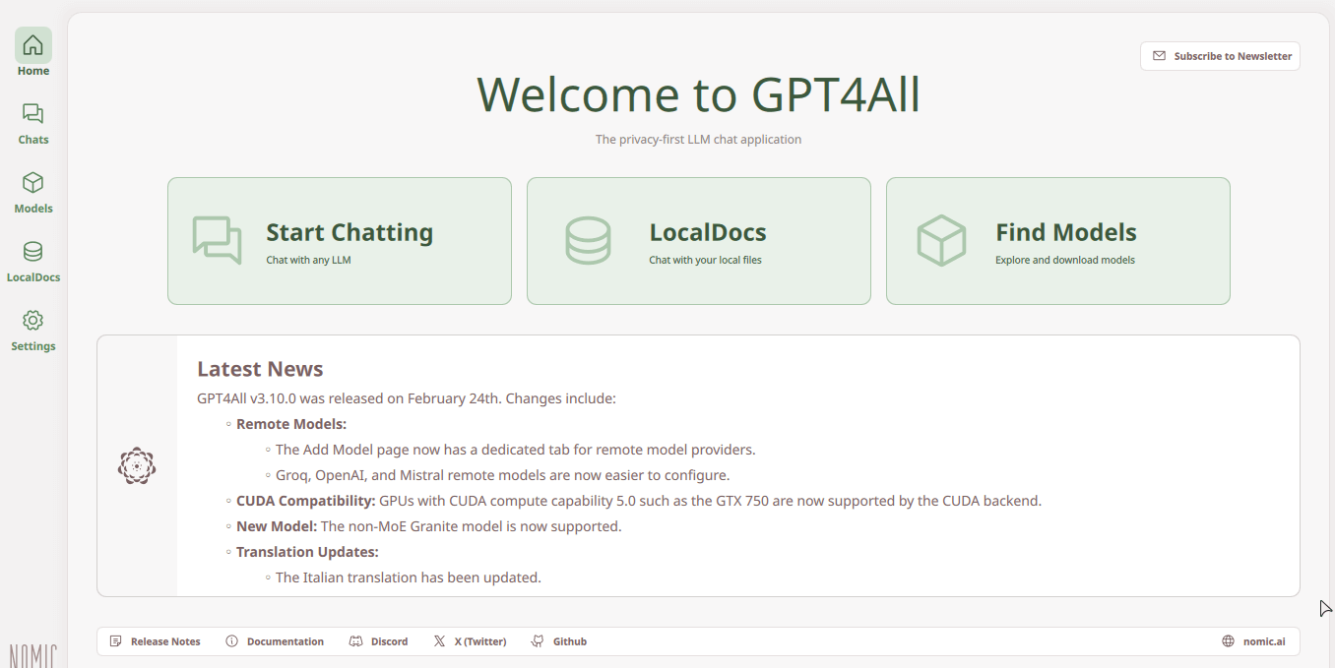Click the Discord logo icon
Image resolution: width=1335 pixels, height=668 pixels.
pyautogui.click(x=356, y=641)
